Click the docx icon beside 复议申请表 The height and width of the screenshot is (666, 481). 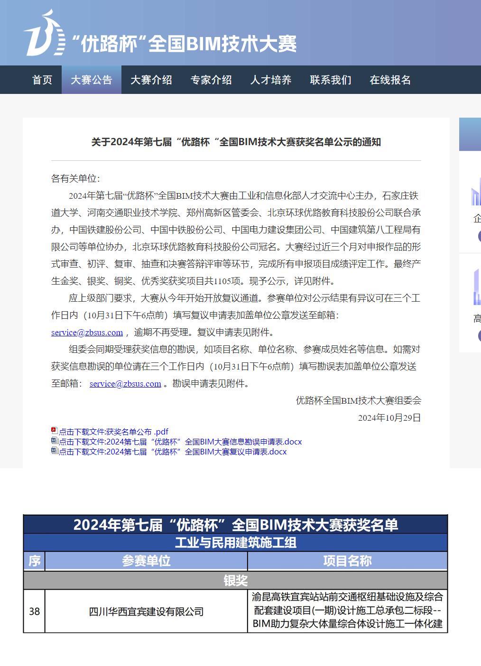(x=55, y=451)
